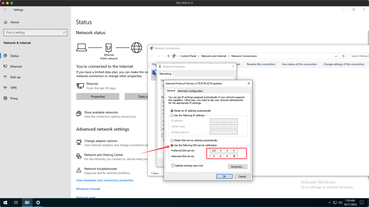The image size is (369, 207).
Task: Click the Search Network Connections field
Action: point(359,56)
